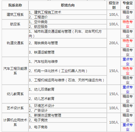Click the 铁道运输管理 row
Screen dimensions: 135x132
pyautogui.click(x=68, y=52)
